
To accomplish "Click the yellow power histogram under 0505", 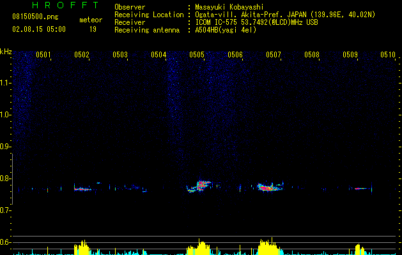I will (x=198, y=247).
